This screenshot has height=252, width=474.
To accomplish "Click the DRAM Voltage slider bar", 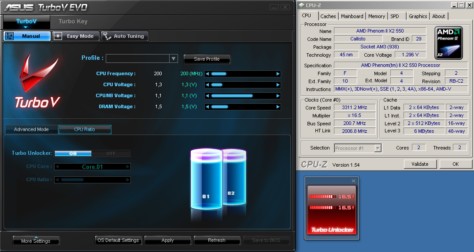I will (x=242, y=106).
